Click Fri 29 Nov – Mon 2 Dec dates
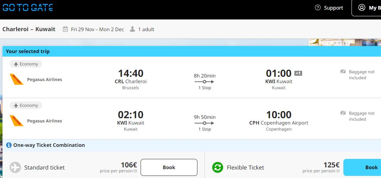 coord(97,29)
